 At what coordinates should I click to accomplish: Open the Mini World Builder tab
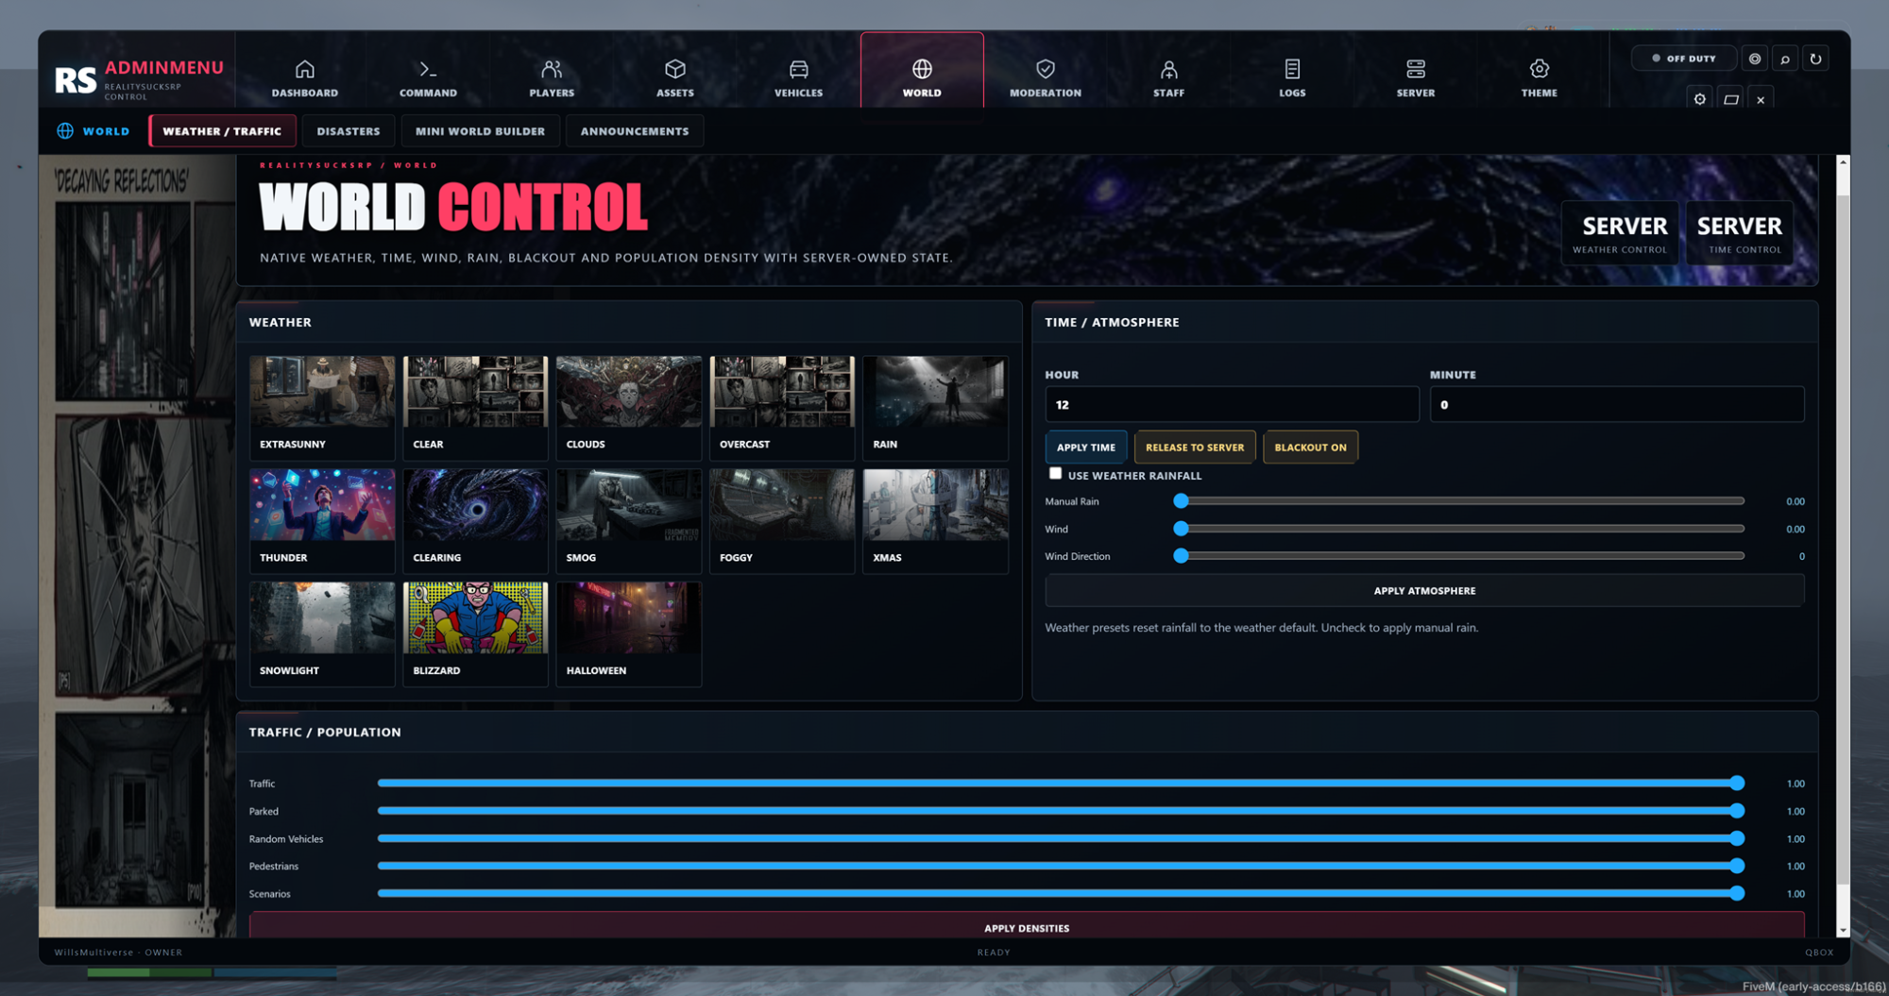(x=480, y=131)
